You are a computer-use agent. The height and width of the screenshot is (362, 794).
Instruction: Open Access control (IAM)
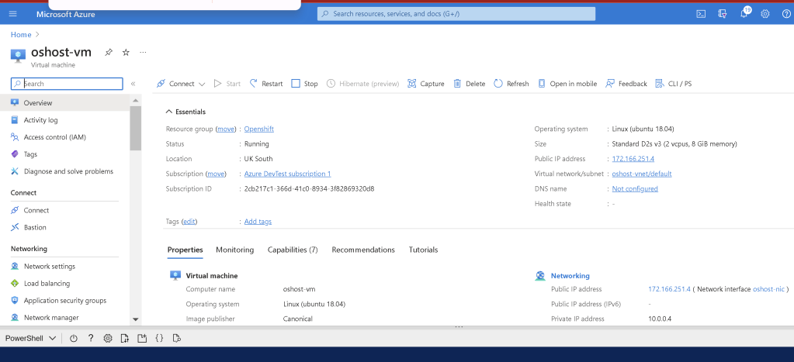65,137
